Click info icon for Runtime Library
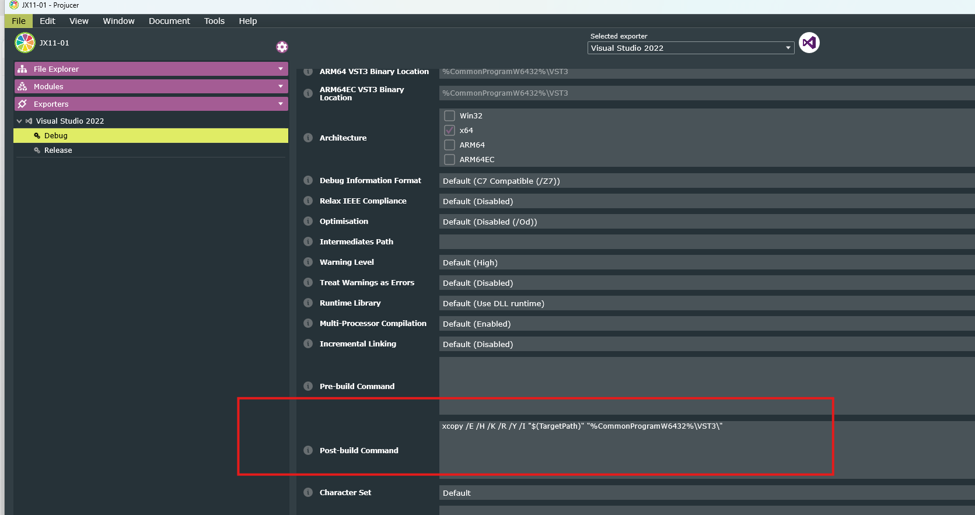Screen dimensions: 975x515 pyautogui.click(x=308, y=303)
